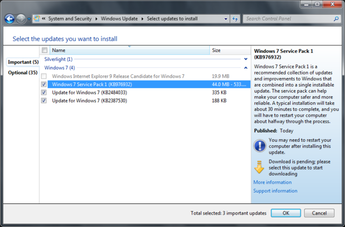This screenshot has width=345, height=227.
Task: Uncheck the KB2387530 update checkbox
Action: tap(44, 101)
